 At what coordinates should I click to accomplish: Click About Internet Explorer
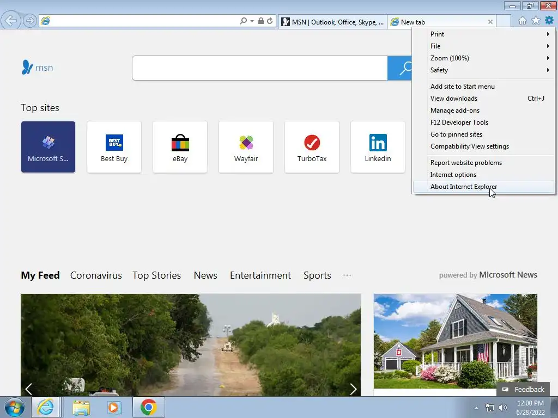(x=484, y=187)
